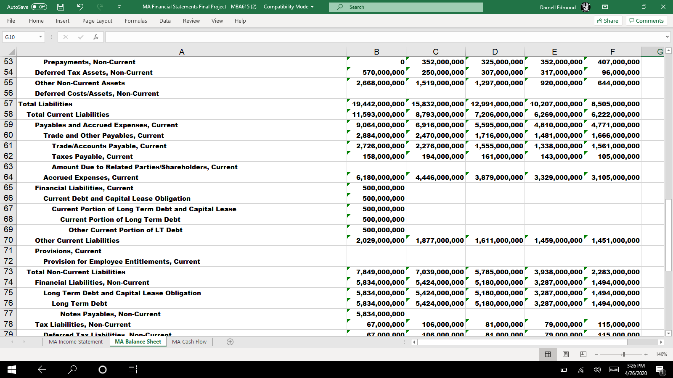Toggle the AutoSave switch
Viewport: 673px width, 378px height.
click(39, 7)
